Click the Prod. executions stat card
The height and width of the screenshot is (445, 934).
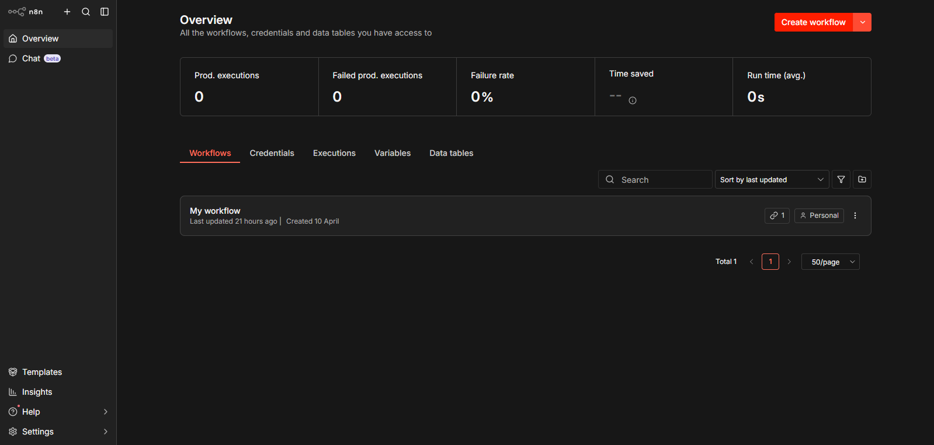pos(249,86)
